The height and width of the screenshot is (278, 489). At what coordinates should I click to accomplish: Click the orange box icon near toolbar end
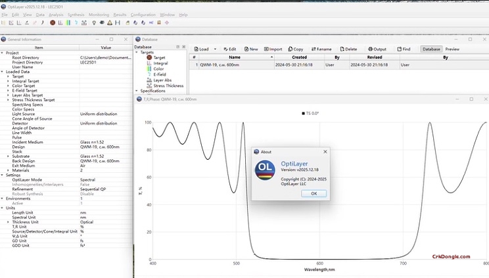point(159,23)
